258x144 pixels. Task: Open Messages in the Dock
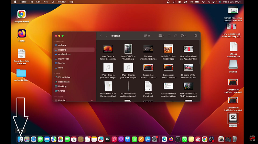(40, 139)
